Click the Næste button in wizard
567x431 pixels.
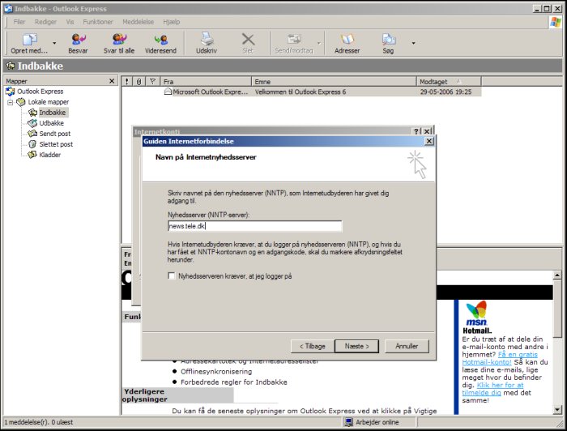[x=356, y=346]
